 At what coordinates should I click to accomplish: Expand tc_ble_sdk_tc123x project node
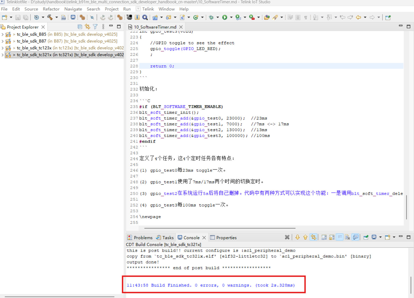[x=3, y=48]
